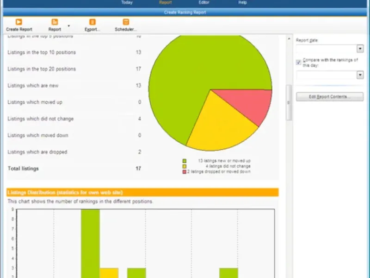This screenshot has width=370, height=278.
Task: Click the '13 listings new or moved up' legend text
Action: point(224,161)
